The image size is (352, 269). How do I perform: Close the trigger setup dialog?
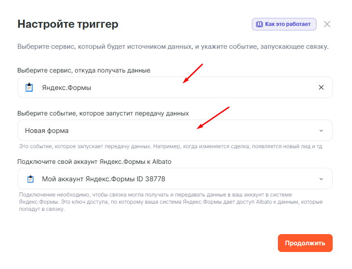tap(327, 24)
